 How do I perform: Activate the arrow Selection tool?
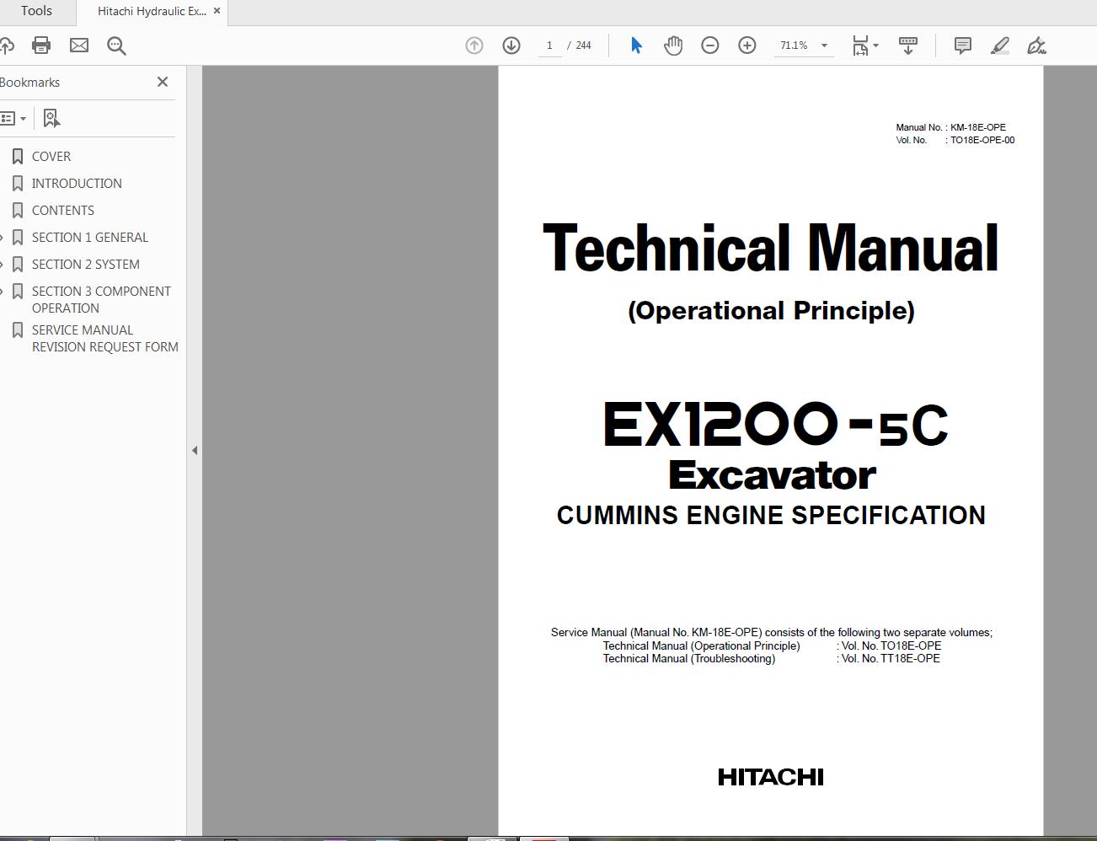(x=636, y=46)
